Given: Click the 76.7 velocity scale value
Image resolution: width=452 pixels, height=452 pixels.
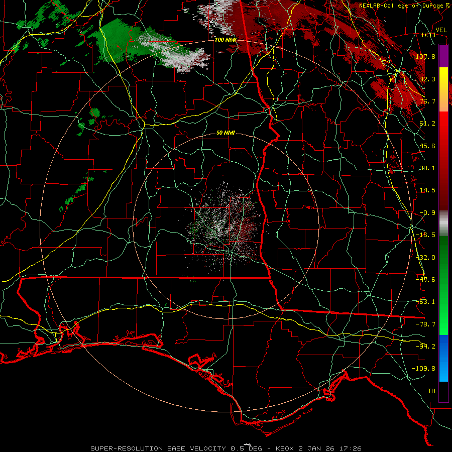Looking at the screenshot, I should 427,101.
